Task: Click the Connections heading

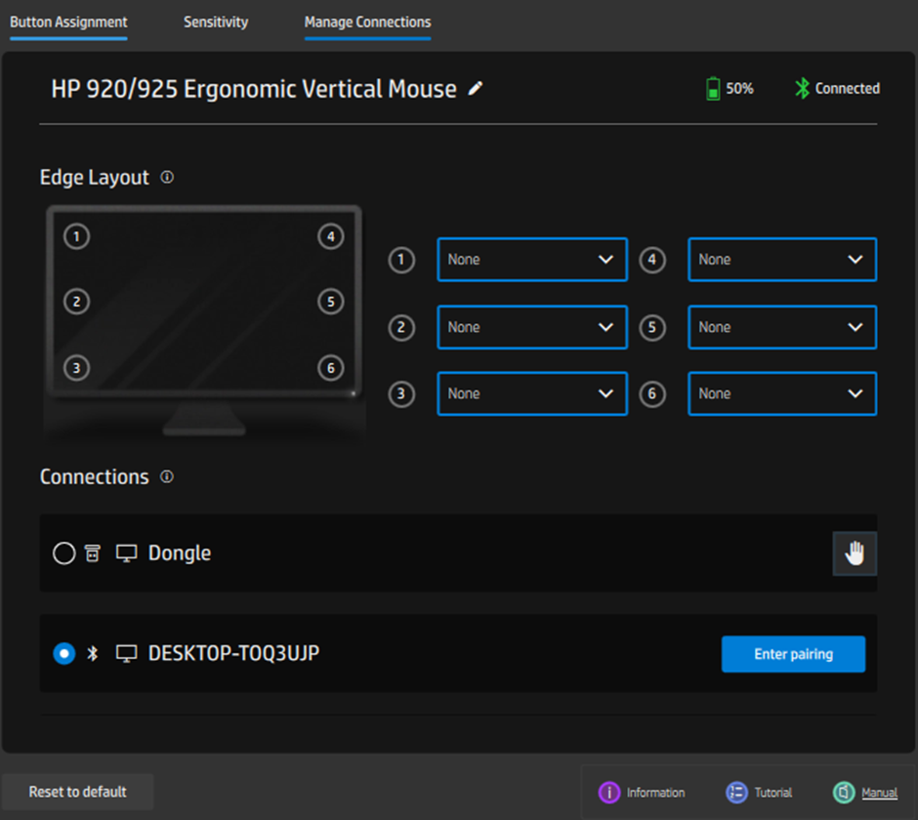Action: tap(95, 477)
